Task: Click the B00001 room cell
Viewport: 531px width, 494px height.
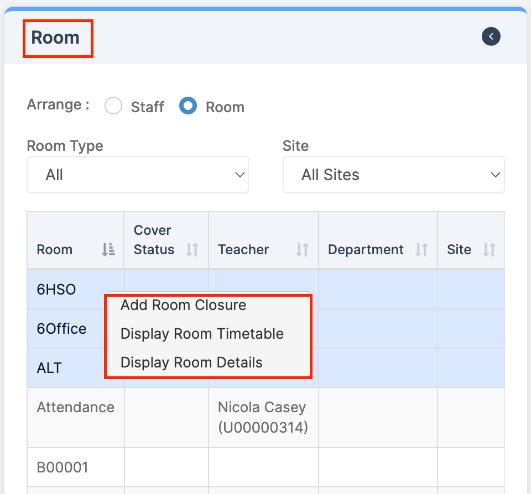Action: (x=76, y=467)
